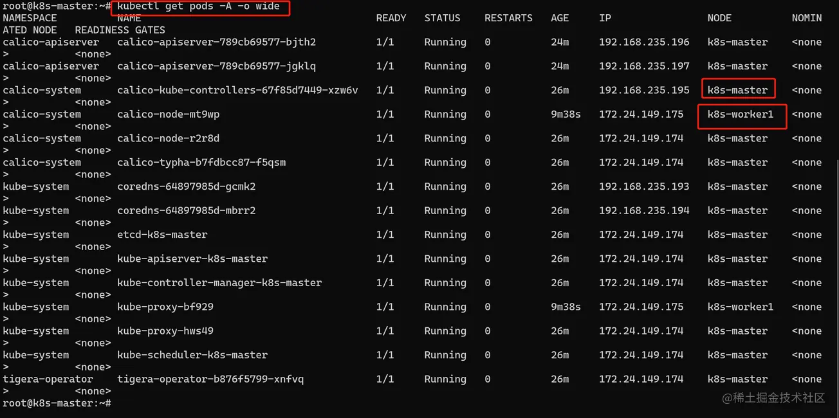Click the bottom root@k8s-master prompt line
Image resolution: width=839 pixels, height=418 pixels.
click(x=57, y=403)
